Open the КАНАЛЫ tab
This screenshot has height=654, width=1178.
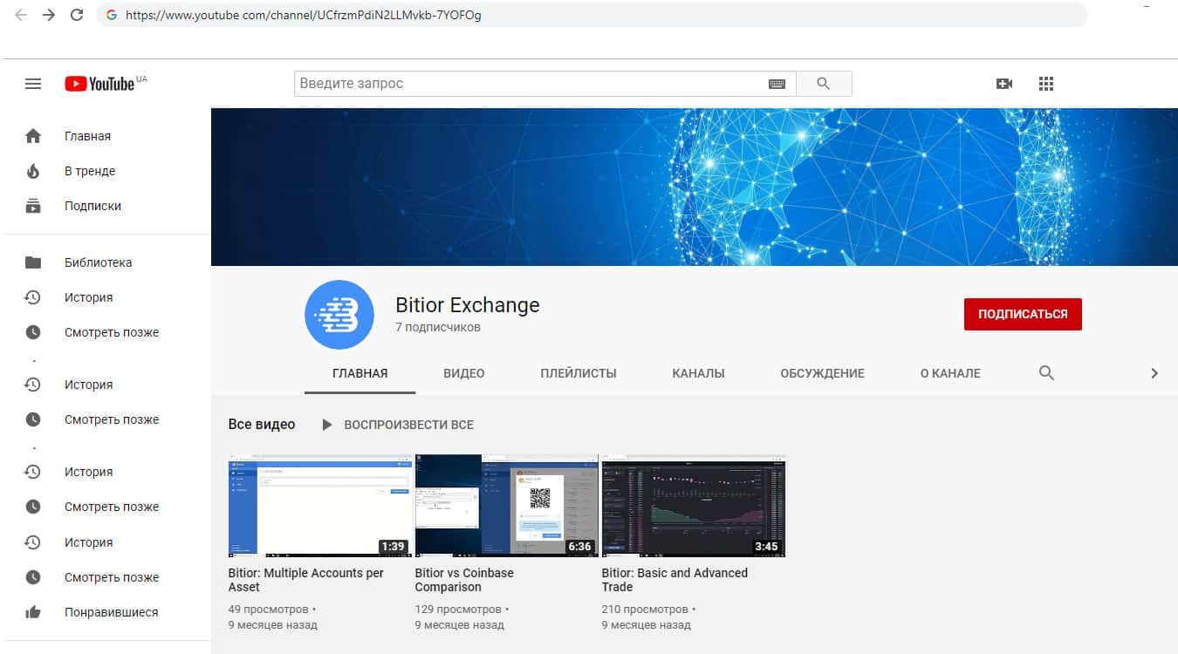tap(698, 373)
